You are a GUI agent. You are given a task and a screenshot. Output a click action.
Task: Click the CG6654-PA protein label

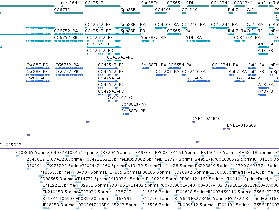[x=180, y=65]
